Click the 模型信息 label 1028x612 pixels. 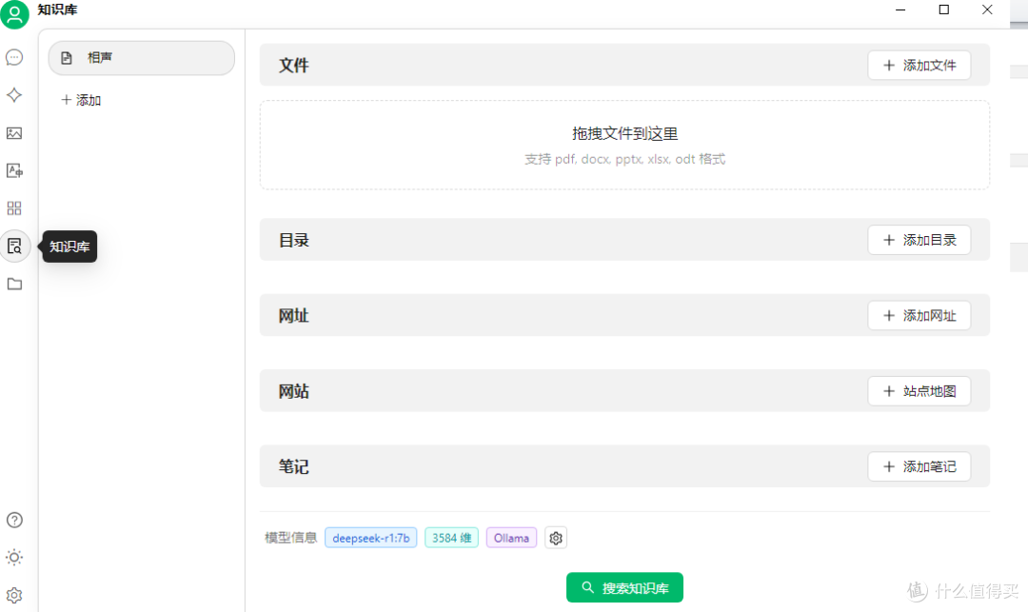point(291,538)
